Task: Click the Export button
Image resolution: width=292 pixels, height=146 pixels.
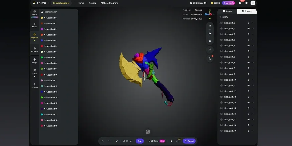Action: point(189,141)
